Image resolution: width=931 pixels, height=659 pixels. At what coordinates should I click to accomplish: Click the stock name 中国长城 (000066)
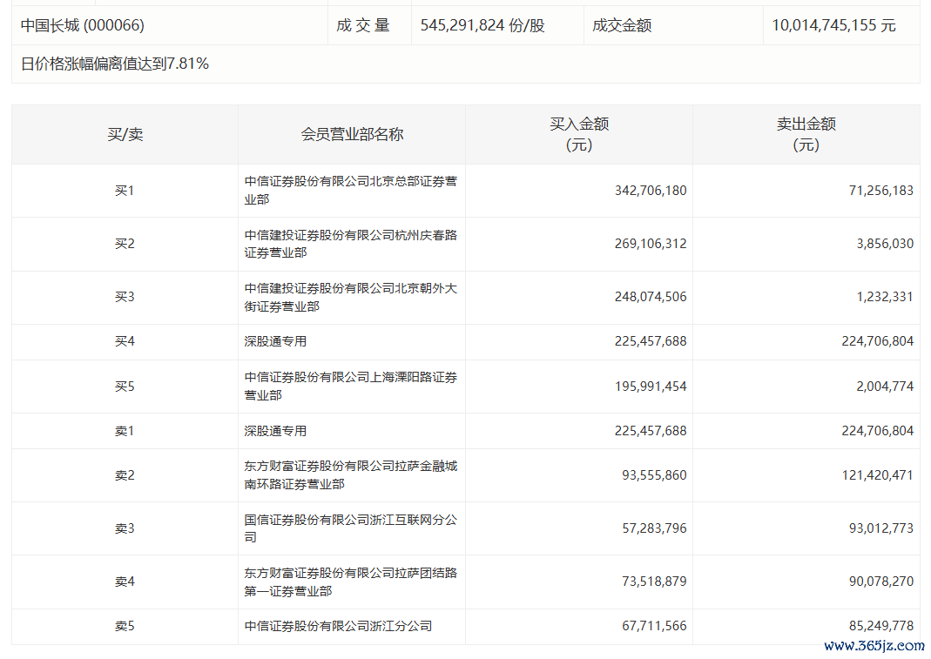[x=83, y=25]
